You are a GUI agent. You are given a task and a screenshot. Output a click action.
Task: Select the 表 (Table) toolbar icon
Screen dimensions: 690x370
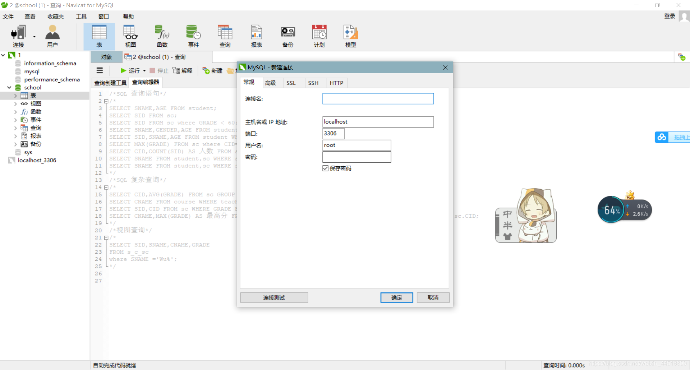coord(99,36)
